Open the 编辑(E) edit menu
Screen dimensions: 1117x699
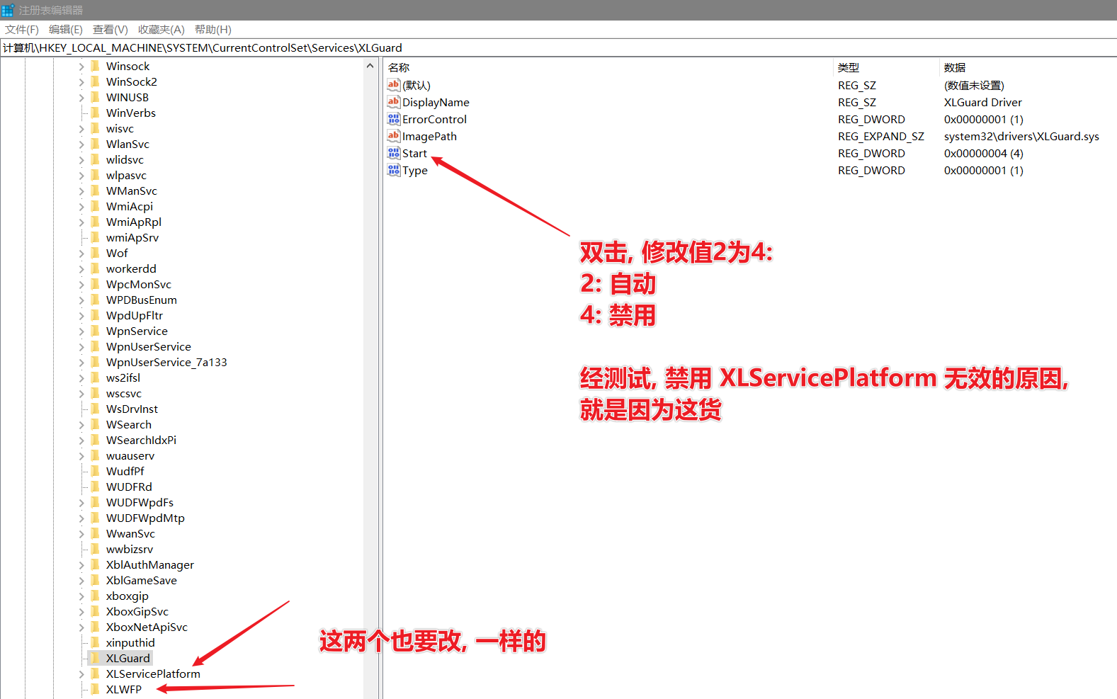coord(65,29)
